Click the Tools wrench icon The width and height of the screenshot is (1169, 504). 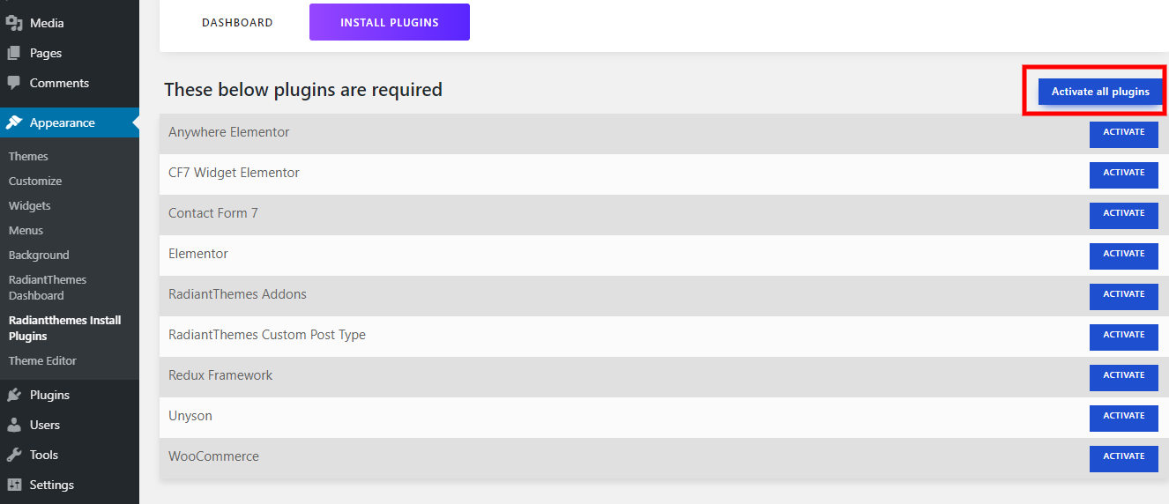14,455
